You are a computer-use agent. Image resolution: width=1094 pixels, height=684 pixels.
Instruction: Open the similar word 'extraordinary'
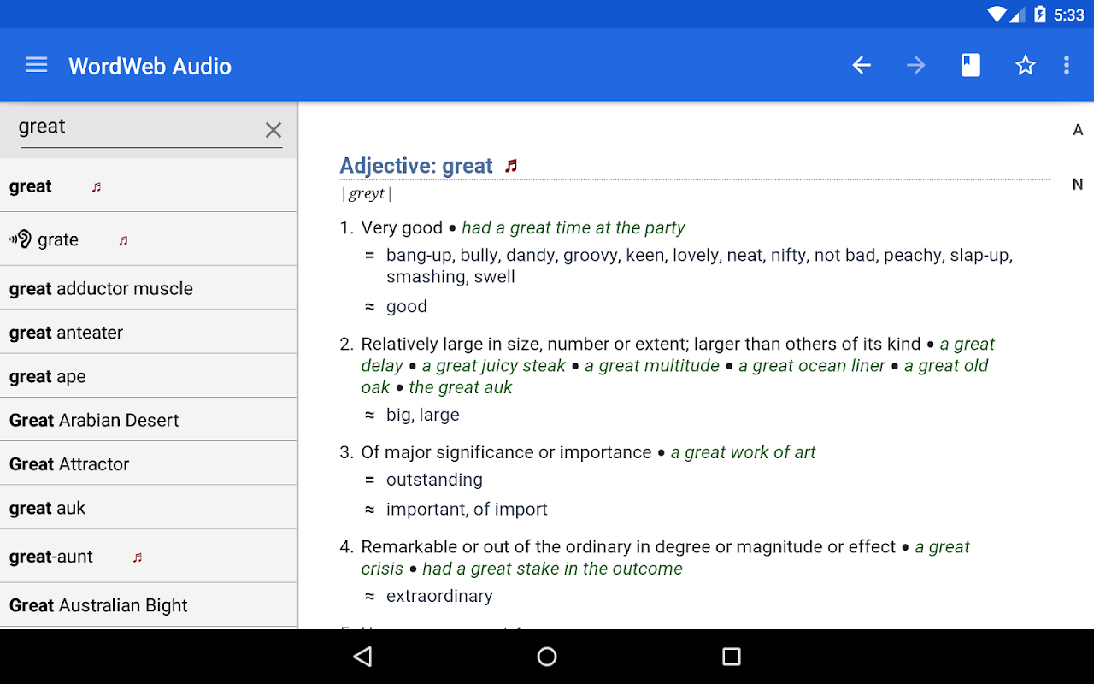pyautogui.click(x=439, y=596)
